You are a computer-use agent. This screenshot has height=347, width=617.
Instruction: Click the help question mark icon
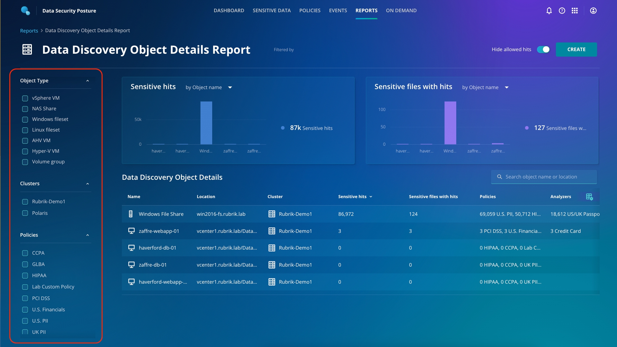[562, 11]
